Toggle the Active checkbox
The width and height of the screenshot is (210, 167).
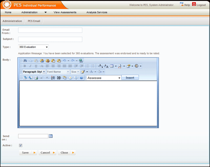coord(21,146)
